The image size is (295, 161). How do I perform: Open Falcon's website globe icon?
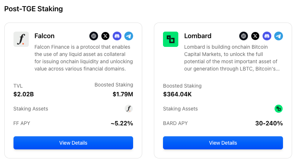click(x=94, y=36)
